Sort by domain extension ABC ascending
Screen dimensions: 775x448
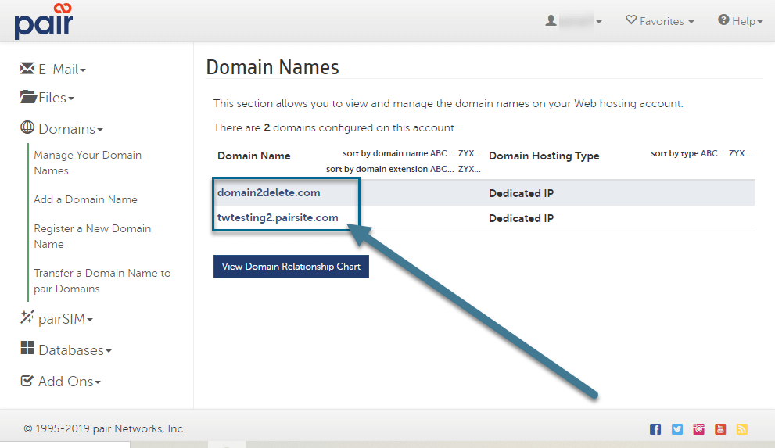coord(441,169)
